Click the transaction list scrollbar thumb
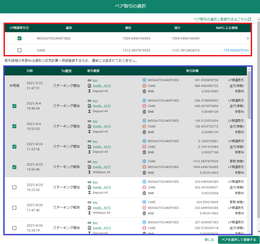 (x=249, y=95)
